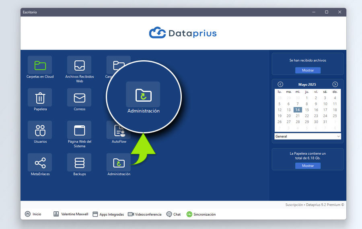Image resolution: width=362 pixels, height=229 pixels.
Task: Click Mostrar under received files notice
Action: [x=308, y=70]
